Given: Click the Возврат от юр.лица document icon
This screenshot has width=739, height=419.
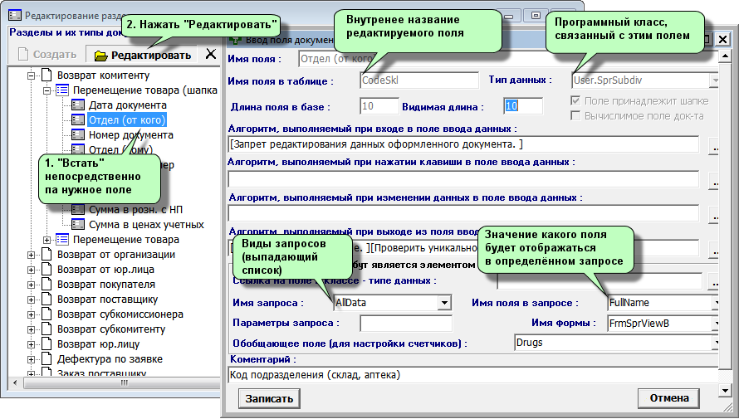Looking at the screenshot, I should 46,270.
